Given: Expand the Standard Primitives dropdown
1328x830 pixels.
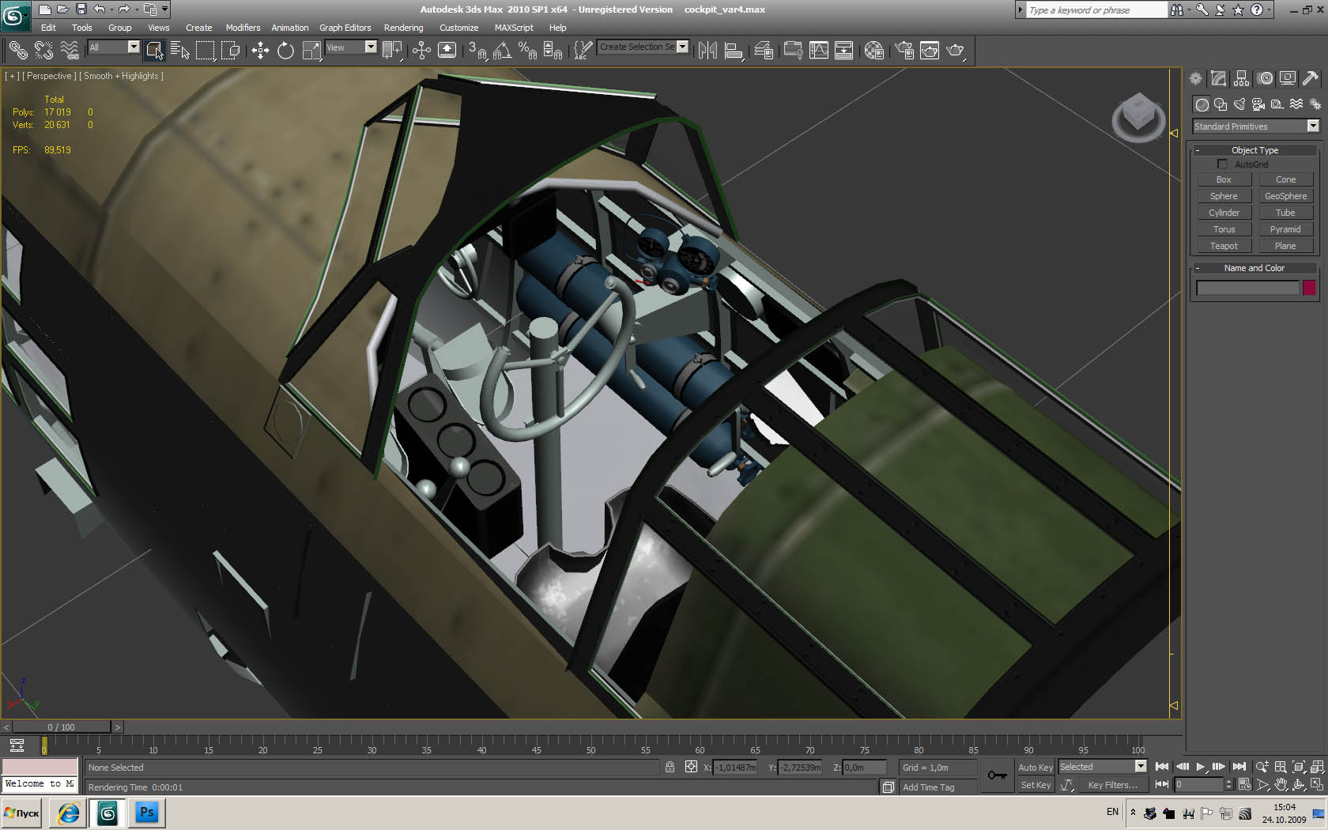Looking at the screenshot, I should tap(1313, 126).
